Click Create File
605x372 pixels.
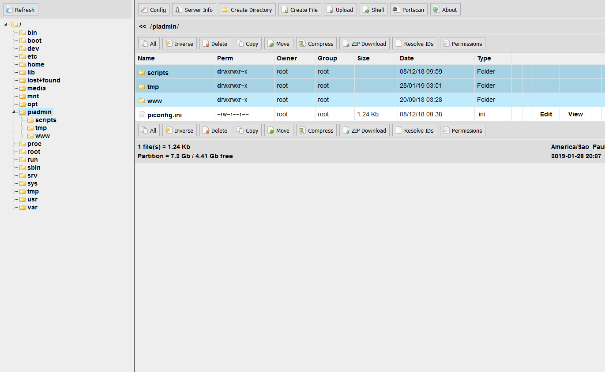click(300, 10)
